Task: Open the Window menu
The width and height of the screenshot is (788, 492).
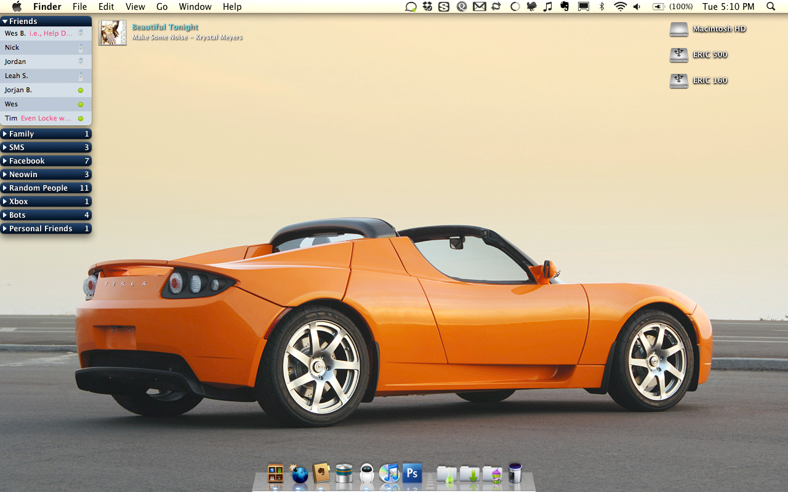Action: pos(195,7)
